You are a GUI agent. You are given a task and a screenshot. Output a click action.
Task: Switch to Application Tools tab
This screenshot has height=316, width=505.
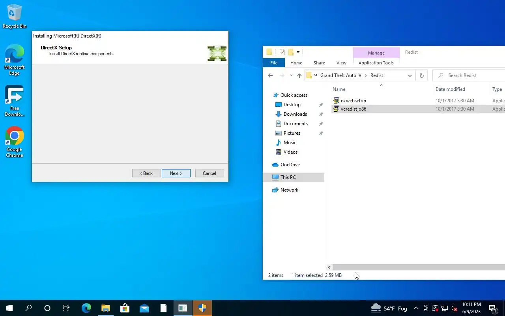point(376,63)
